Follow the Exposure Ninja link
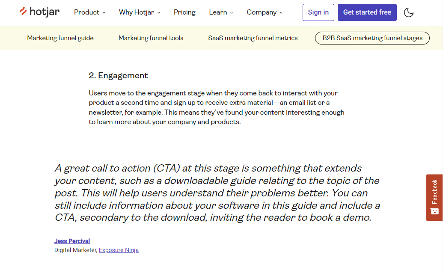The width and height of the screenshot is (443, 276). (119, 250)
